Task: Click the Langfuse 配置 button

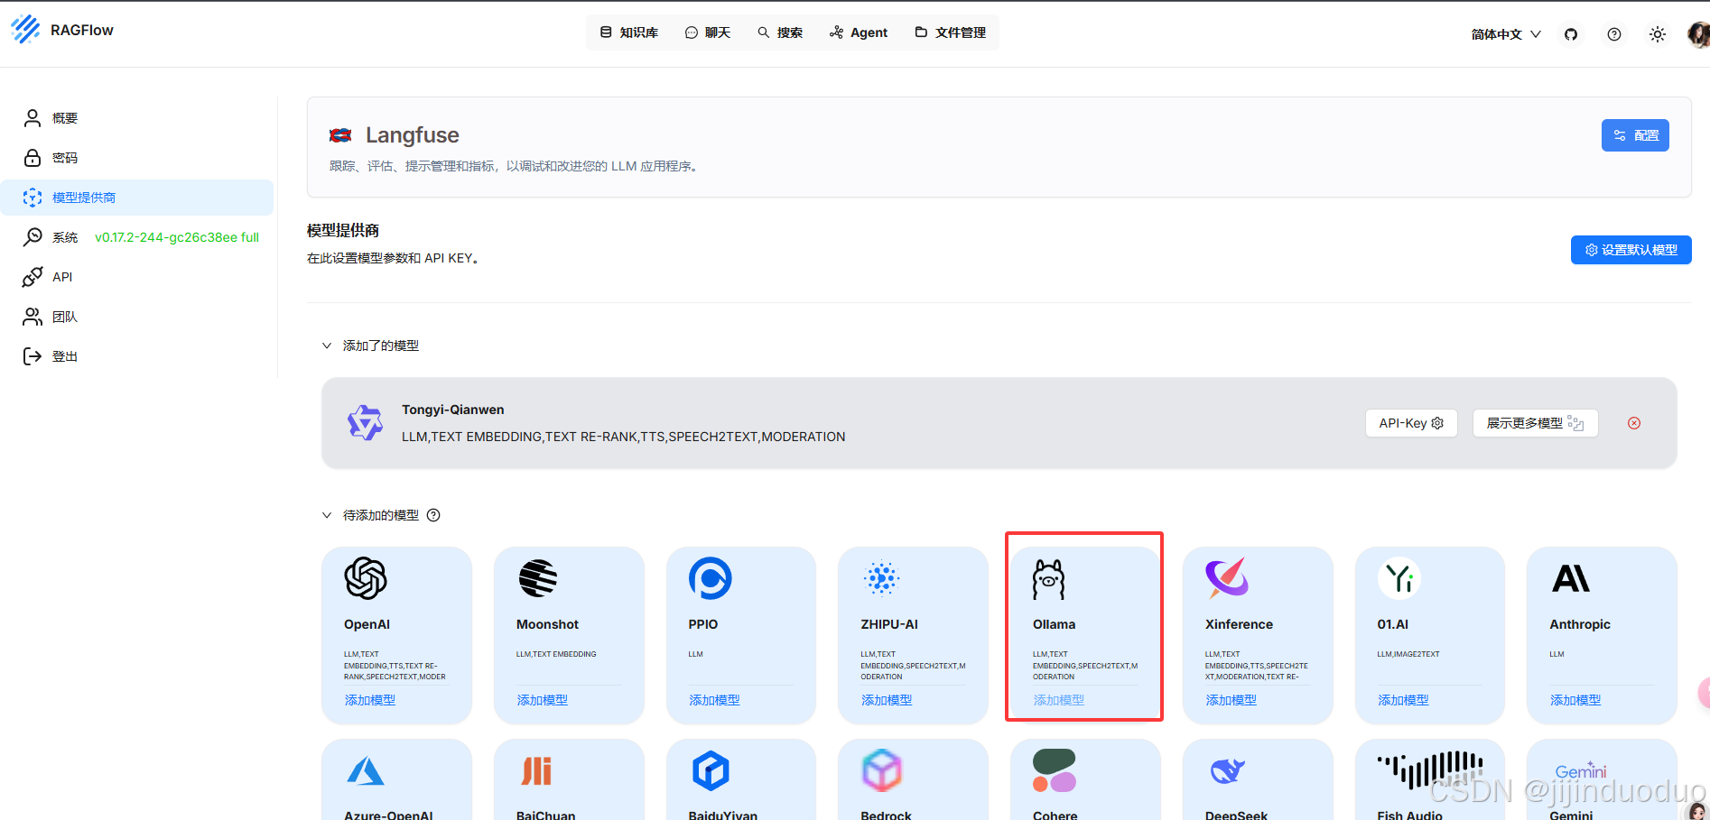Action: pos(1635,135)
